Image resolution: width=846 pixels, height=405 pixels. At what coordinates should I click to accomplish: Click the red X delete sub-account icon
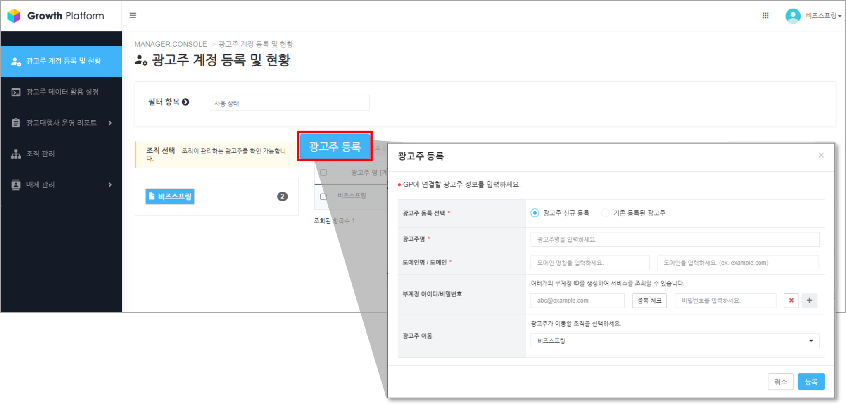point(791,301)
